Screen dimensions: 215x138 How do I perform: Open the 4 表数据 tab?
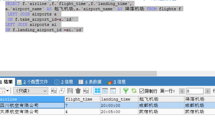[90, 82]
